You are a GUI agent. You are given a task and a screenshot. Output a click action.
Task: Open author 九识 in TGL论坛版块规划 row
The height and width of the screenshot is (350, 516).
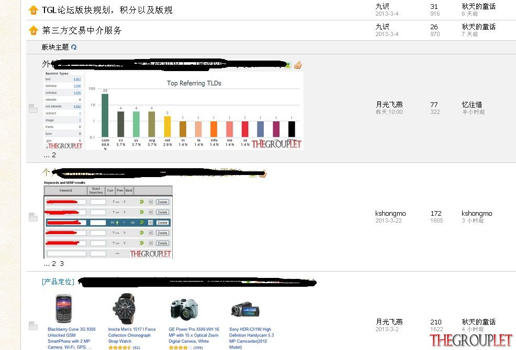coord(383,7)
